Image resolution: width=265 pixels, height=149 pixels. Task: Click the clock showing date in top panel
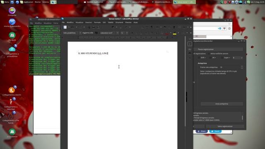[x=258, y=2]
